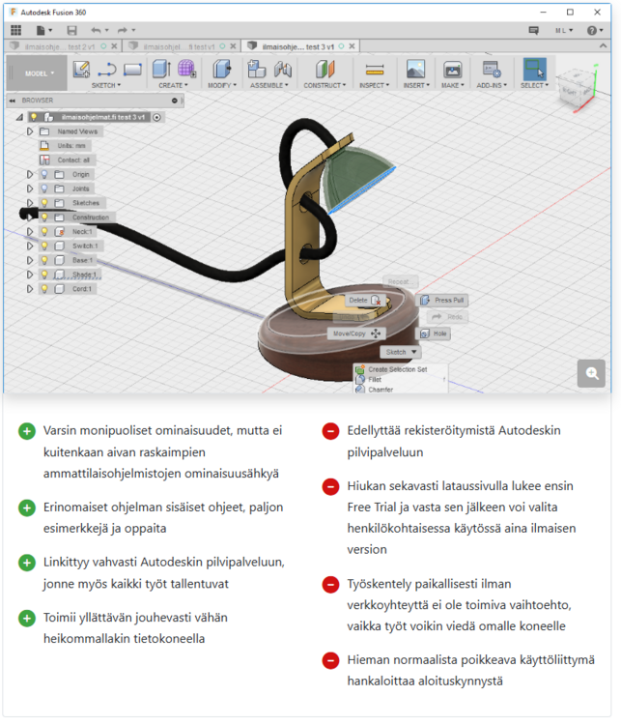The image size is (621, 725).
Task: Select the Joint tool icon
Action: (x=282, y=69)
